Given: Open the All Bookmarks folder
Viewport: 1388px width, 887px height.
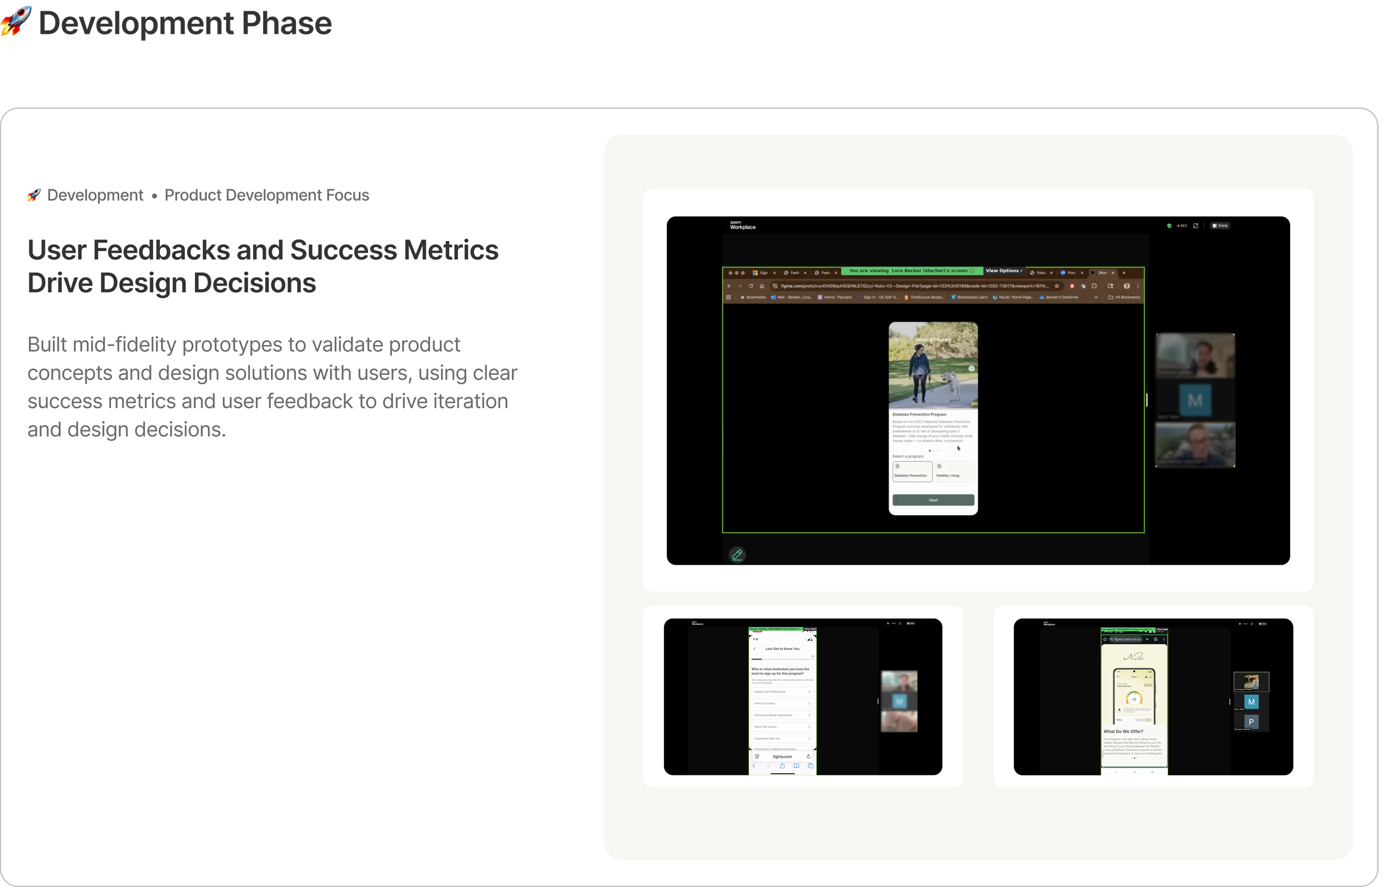Looking at the screenshot, I should click(x=1124, y=298).
